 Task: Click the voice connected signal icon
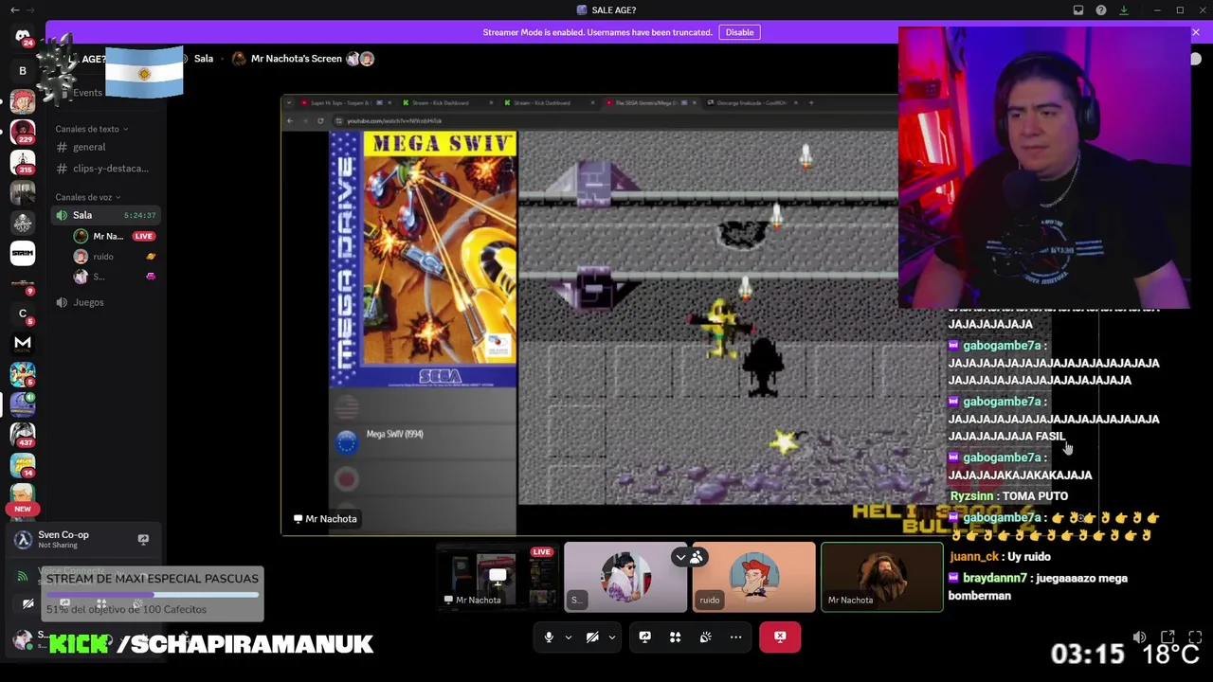(23, 575)
